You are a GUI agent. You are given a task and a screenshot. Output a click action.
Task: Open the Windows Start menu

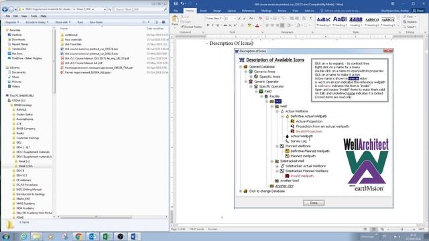(x=6, y=236)
